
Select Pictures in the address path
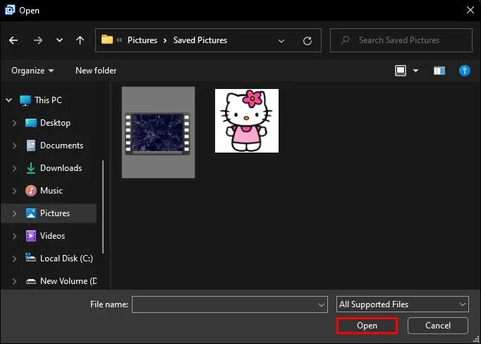[142, 40]
